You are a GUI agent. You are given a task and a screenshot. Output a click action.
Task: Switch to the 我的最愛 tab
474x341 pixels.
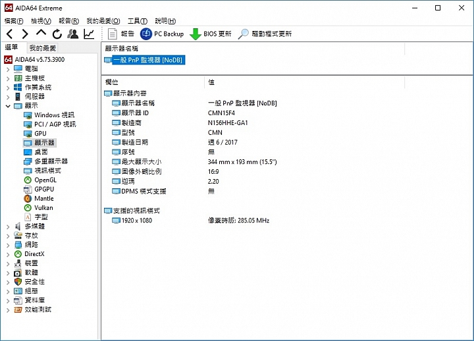(x=43, y=48)
